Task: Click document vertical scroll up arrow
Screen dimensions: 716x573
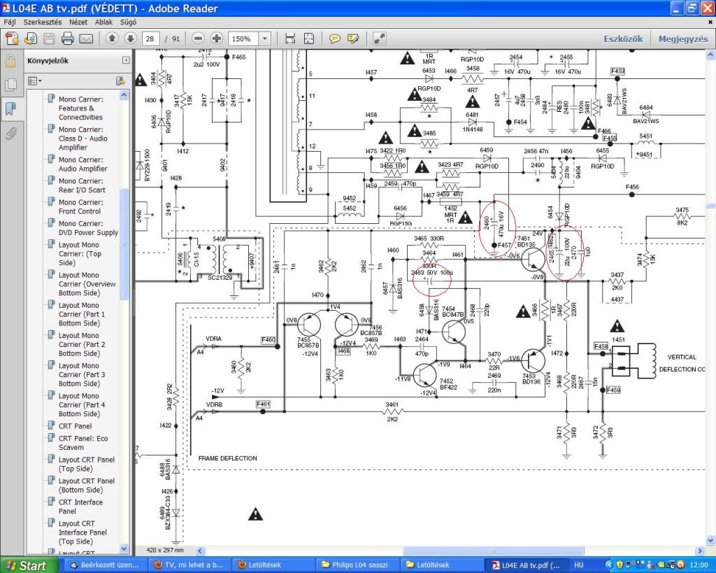Action: pos(710,55)
